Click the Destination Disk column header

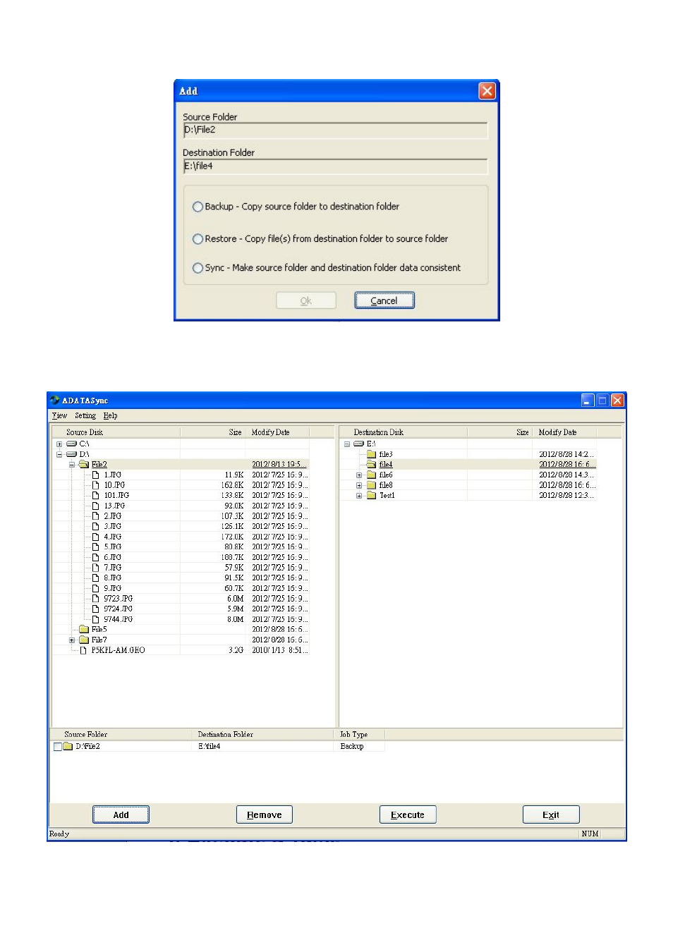(x=404, y=432)
